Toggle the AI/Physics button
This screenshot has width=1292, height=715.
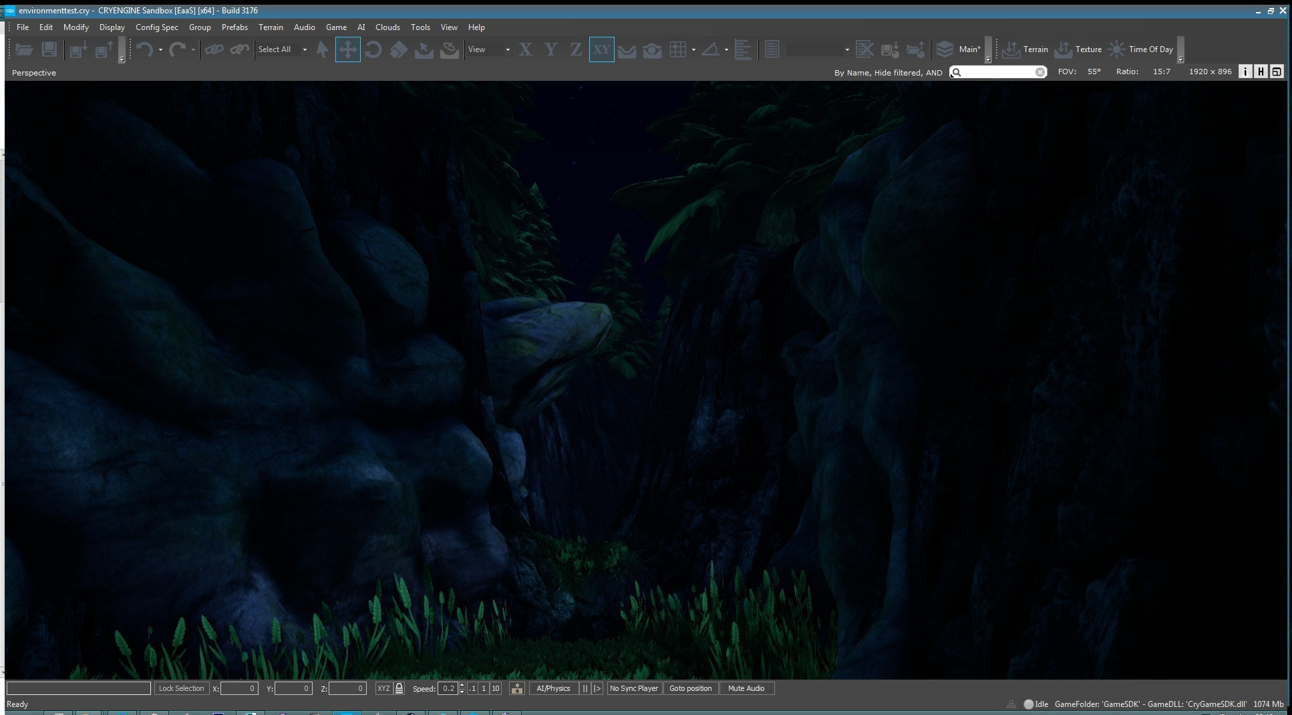click(x=553, y=688)
